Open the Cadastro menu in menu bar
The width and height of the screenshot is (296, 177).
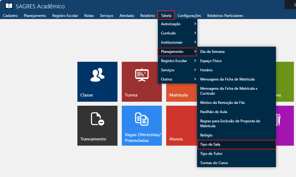tap(10, 16)
